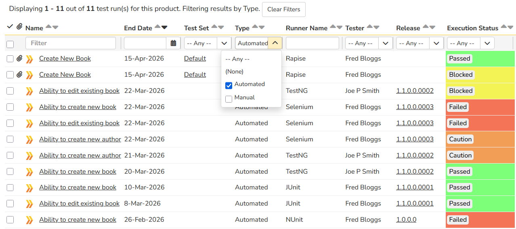
Task: Sort Name column descending arrow
Action: 55,27
